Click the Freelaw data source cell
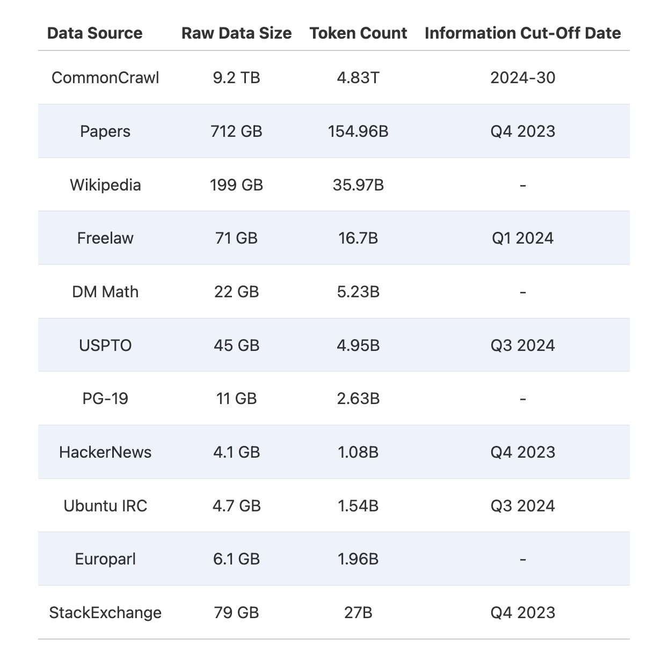This screenshot has width=669, height=660. [105, 238]
